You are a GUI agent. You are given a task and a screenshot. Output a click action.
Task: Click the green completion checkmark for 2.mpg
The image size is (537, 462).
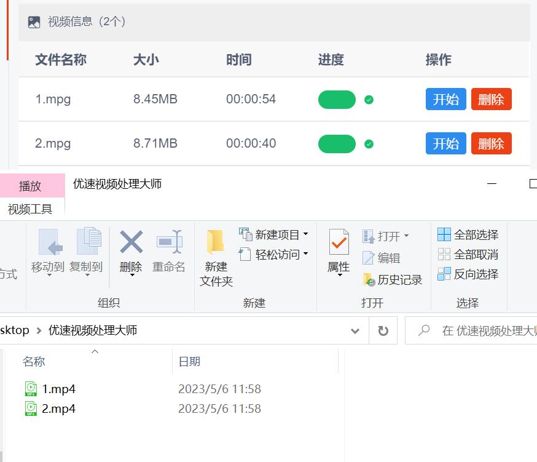369,143
